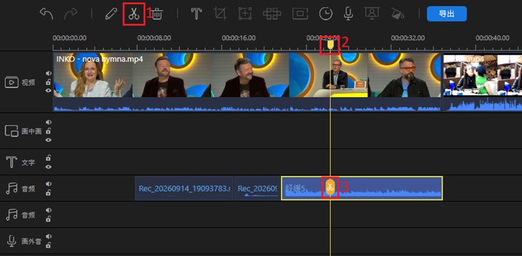Select the 画中画 track icon

point(12,131)
